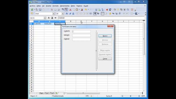Click the Chart icon
Viewport: 176px width, 99px height.
click(x=107, y=10)
